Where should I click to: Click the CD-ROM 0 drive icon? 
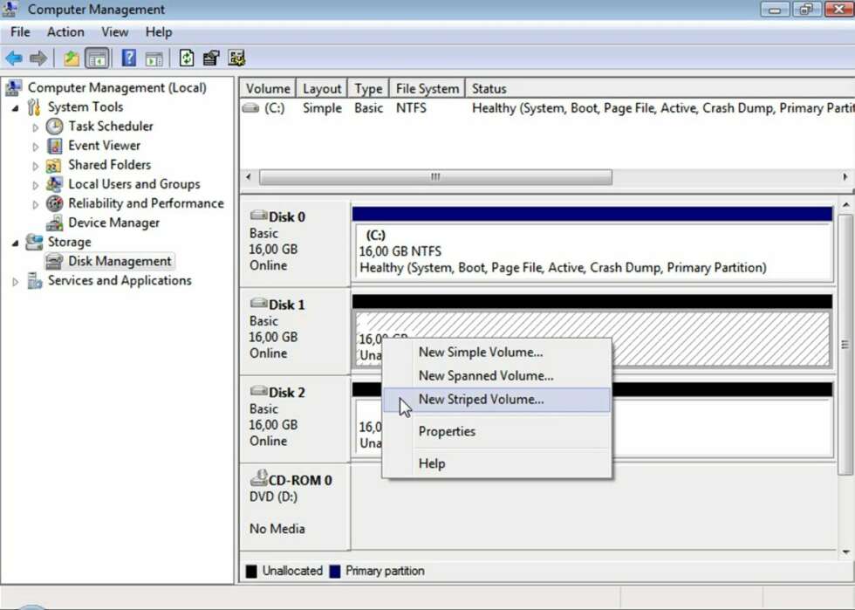tap(259, 478)
